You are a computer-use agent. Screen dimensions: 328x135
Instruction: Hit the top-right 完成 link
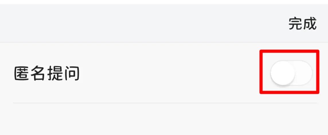(x=302, y=24)
